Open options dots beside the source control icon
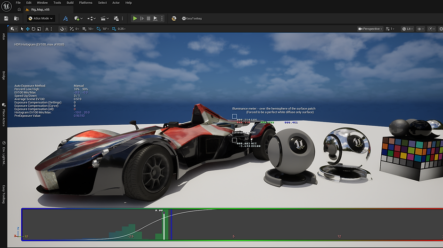 click(123, 18)
